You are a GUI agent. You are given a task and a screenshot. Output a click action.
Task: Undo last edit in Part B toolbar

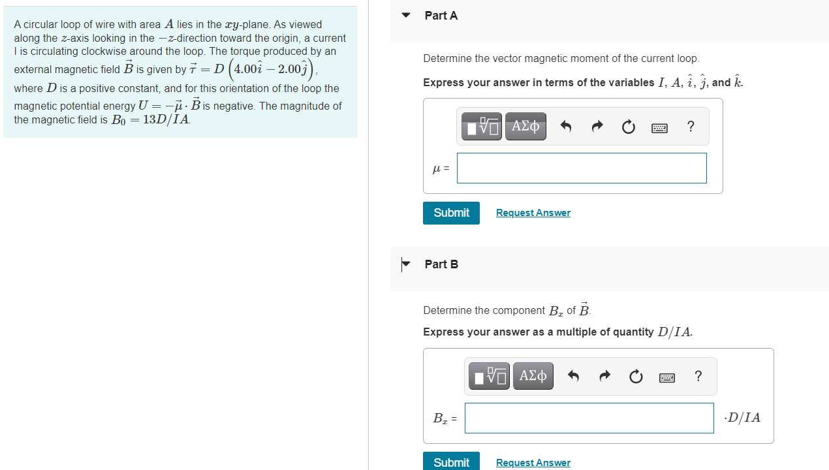pyautogui.click(x=574, y=376)
